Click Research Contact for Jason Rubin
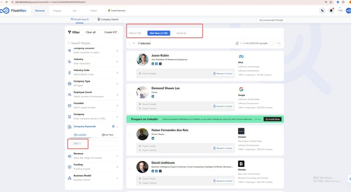This screenshot has width=351, height=192. (x=222, y=74)
